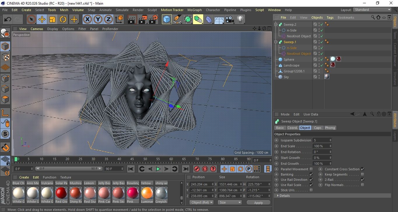This screenshot has height=212, width=398.
Task: Switch to the Caps tab
Action: [x=318, y=128]
